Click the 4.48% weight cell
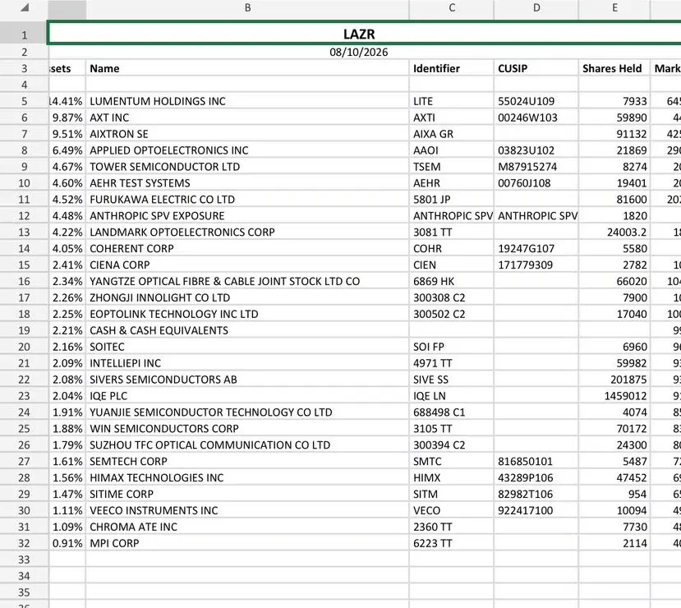The image size is (681, 608). pyautogui.click(x=67, y=216)
